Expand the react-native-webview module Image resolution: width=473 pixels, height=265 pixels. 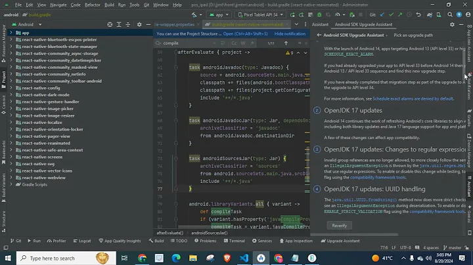[x=11, y=178]
